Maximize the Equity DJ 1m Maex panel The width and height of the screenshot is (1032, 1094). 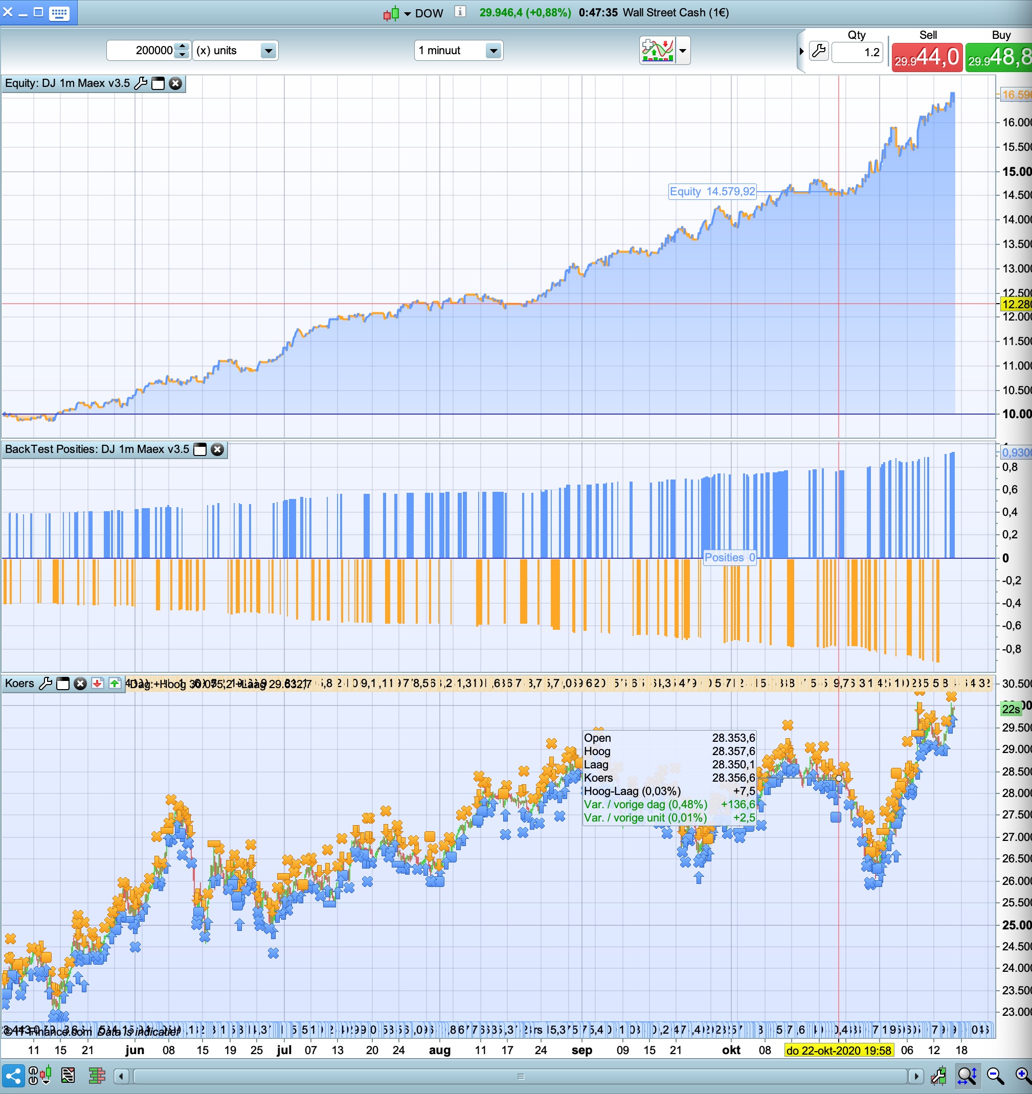158,84
